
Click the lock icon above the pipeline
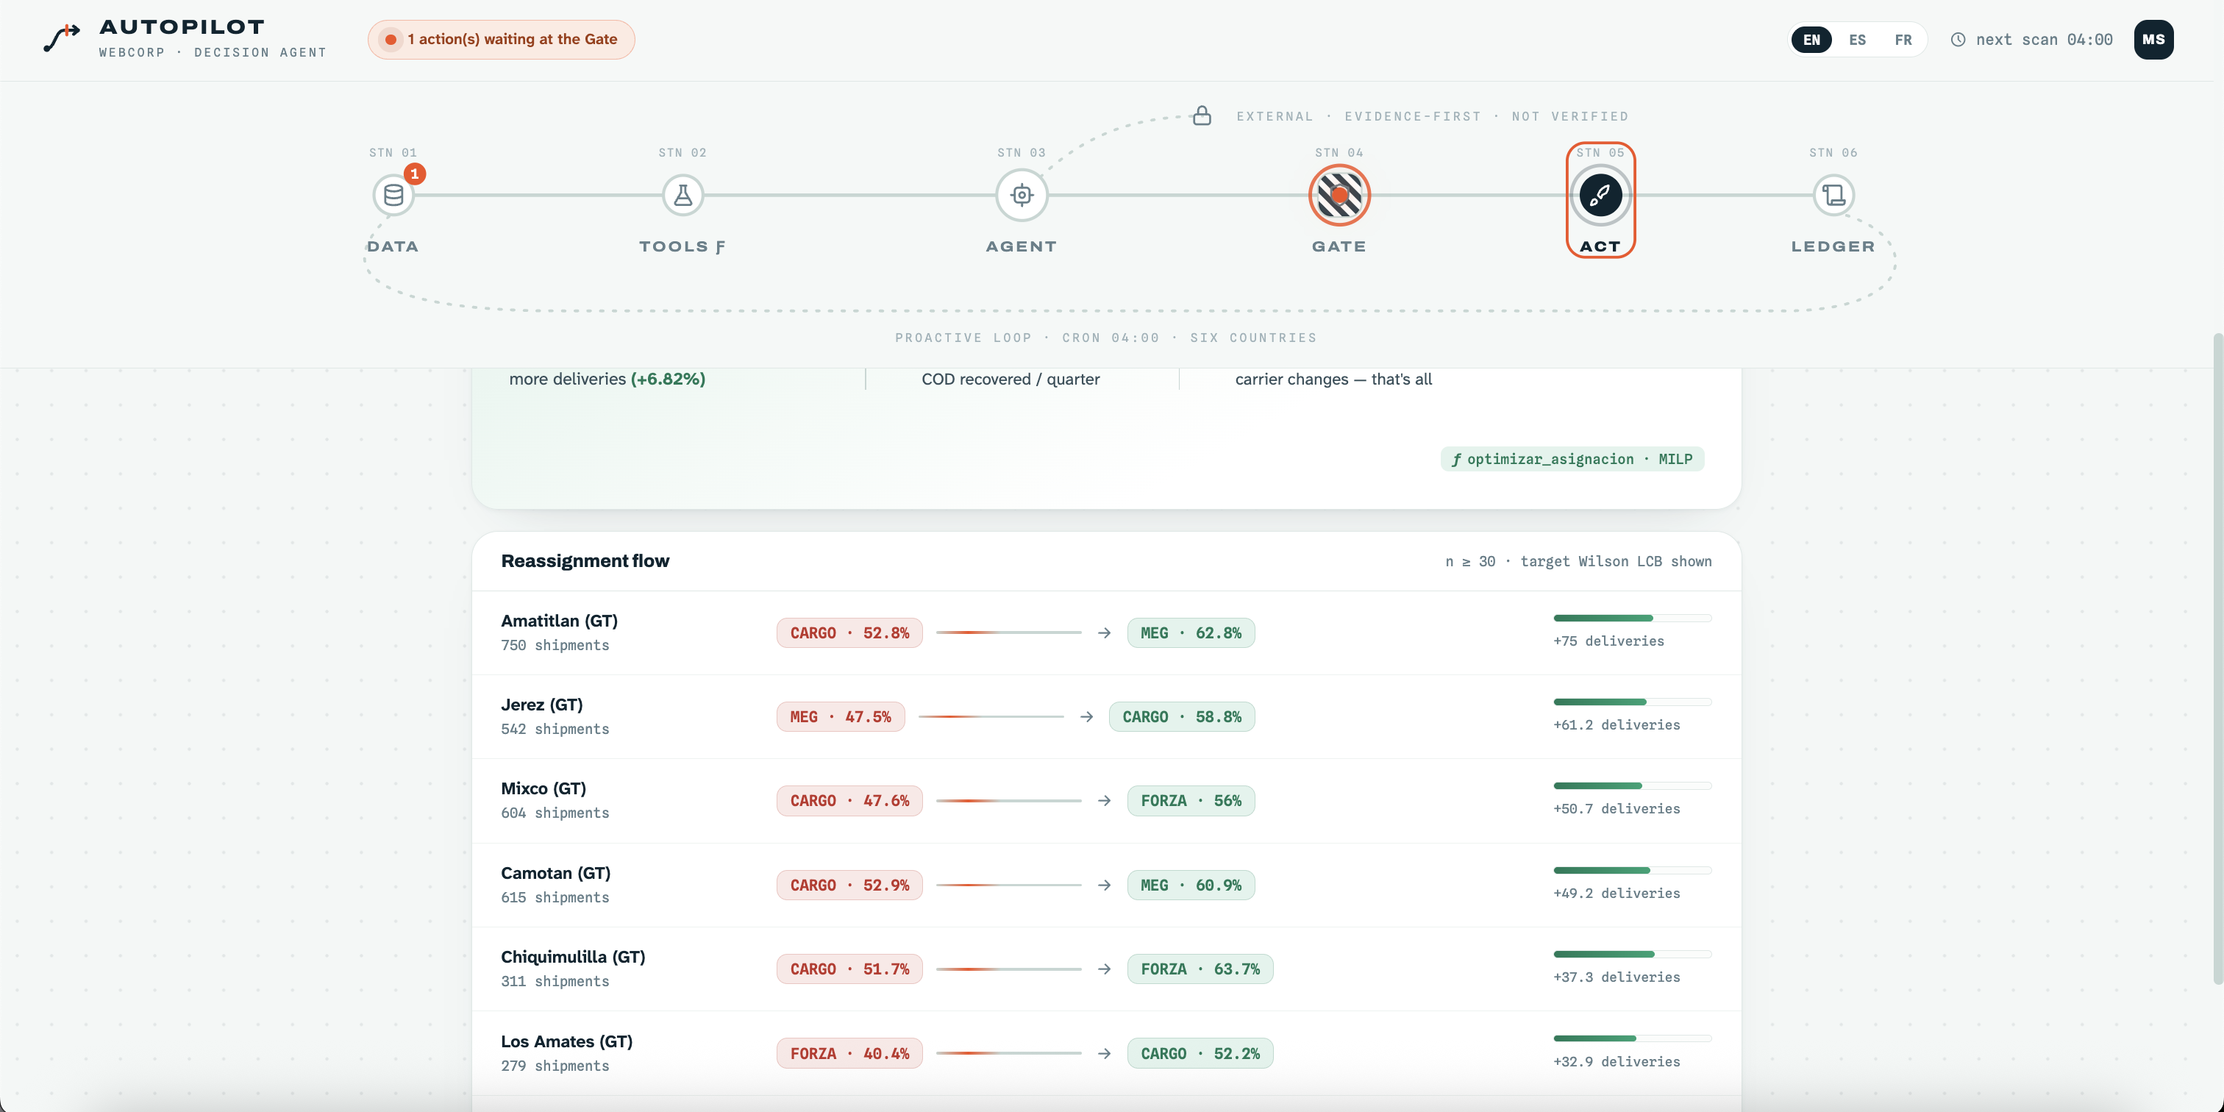coord(1202,115)
